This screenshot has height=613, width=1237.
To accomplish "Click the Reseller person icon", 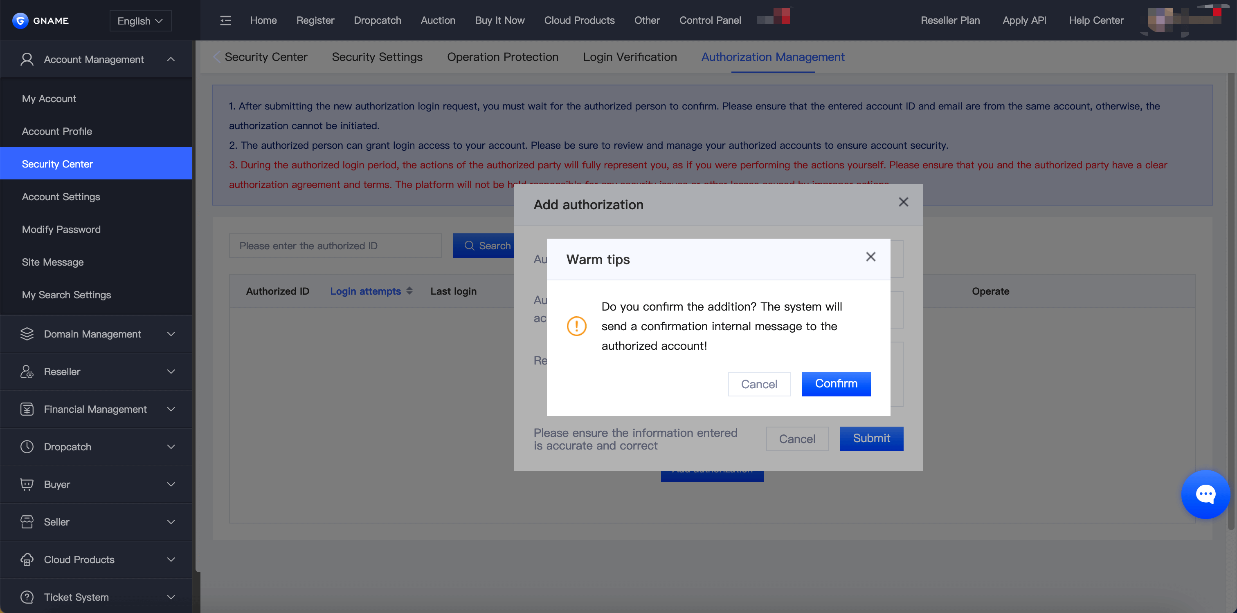I will click(x=27, y=372).
